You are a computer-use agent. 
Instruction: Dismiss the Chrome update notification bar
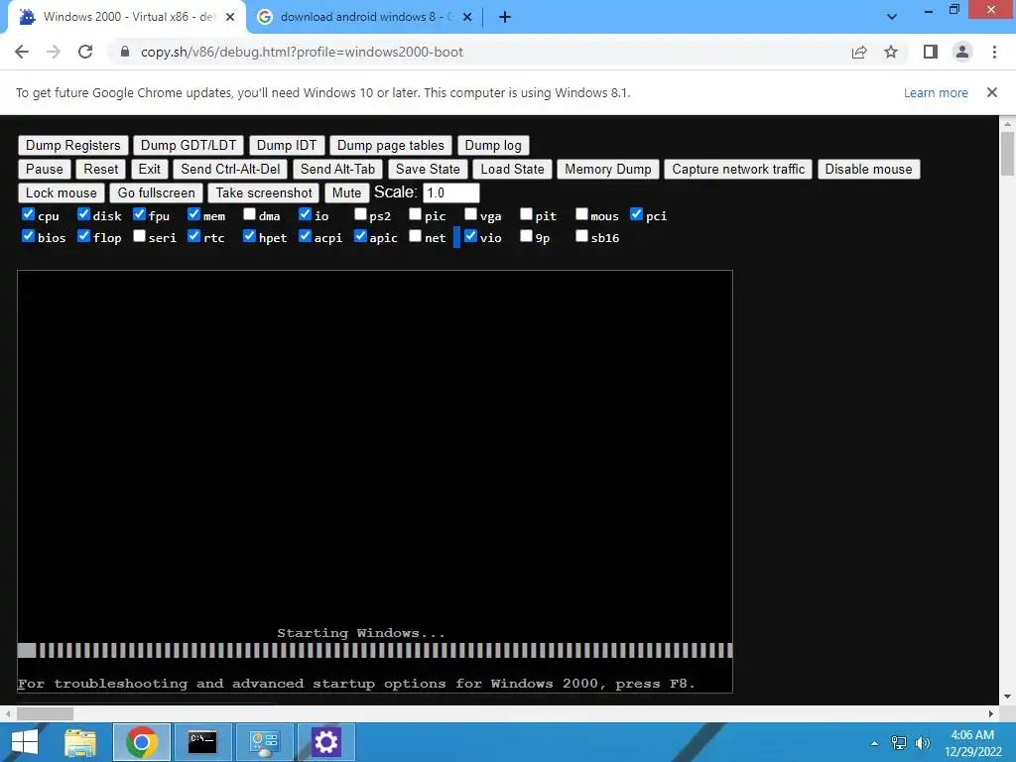click(x=992, y=92)
